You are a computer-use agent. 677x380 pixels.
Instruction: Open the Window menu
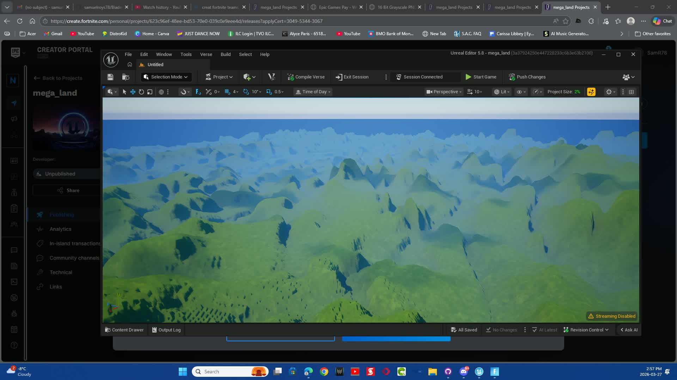coord(164,55)
